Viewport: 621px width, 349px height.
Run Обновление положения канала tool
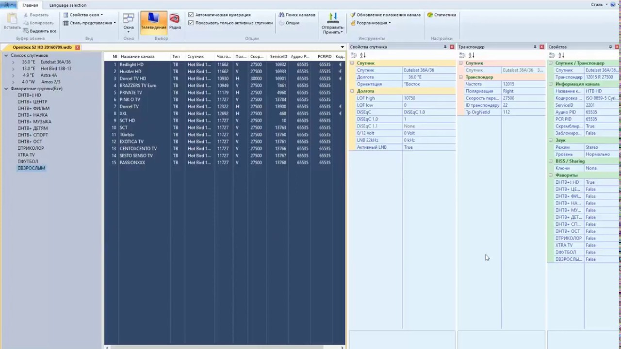[x=386, y=15]
